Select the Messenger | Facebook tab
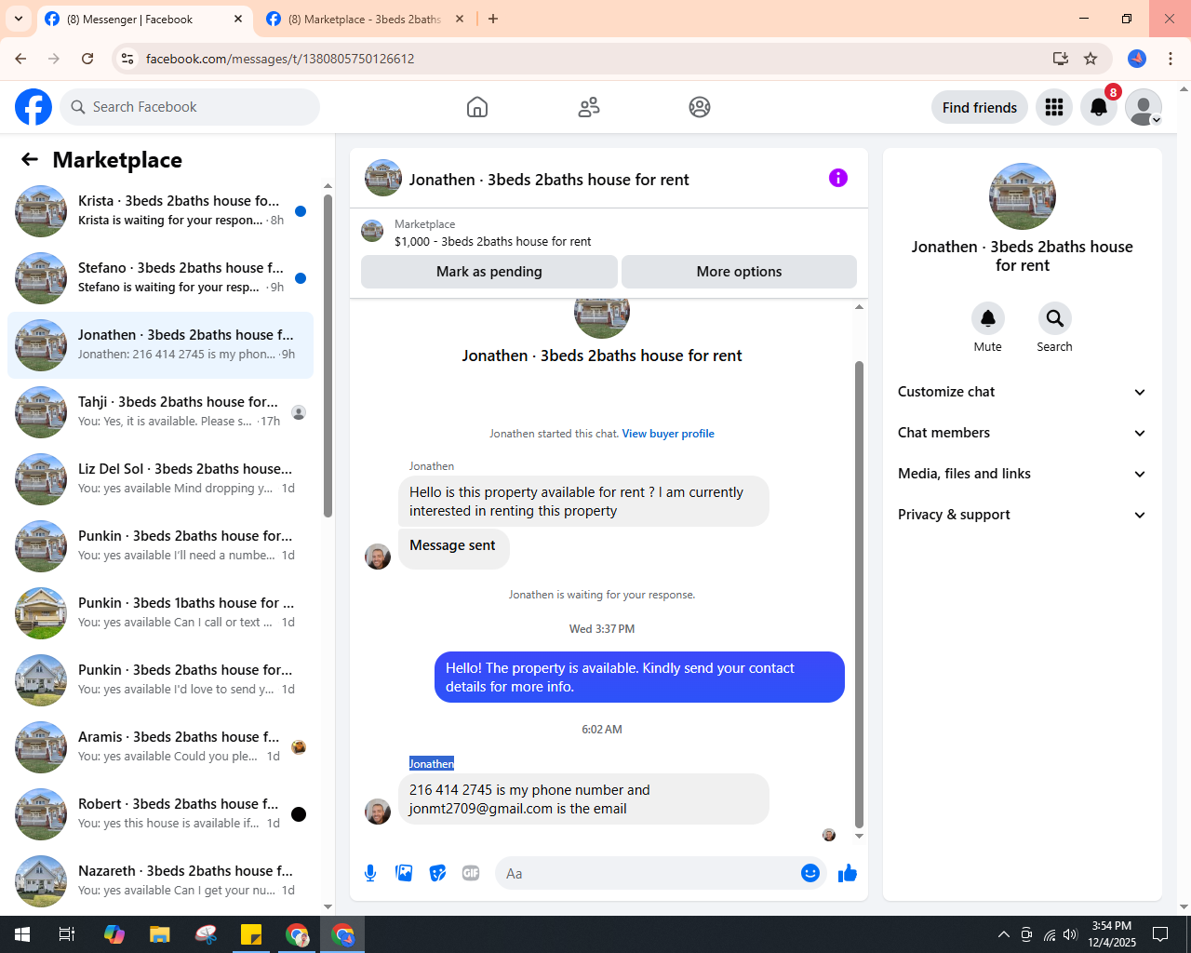1191x953 pixels. (x=144, y=19)
